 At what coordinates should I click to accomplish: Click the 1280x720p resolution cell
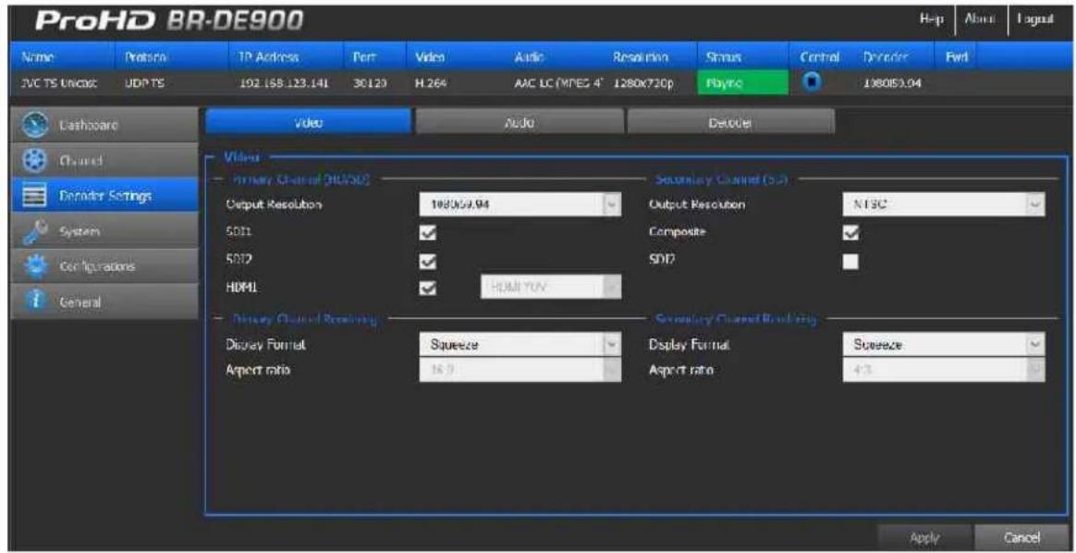point(645,83)
